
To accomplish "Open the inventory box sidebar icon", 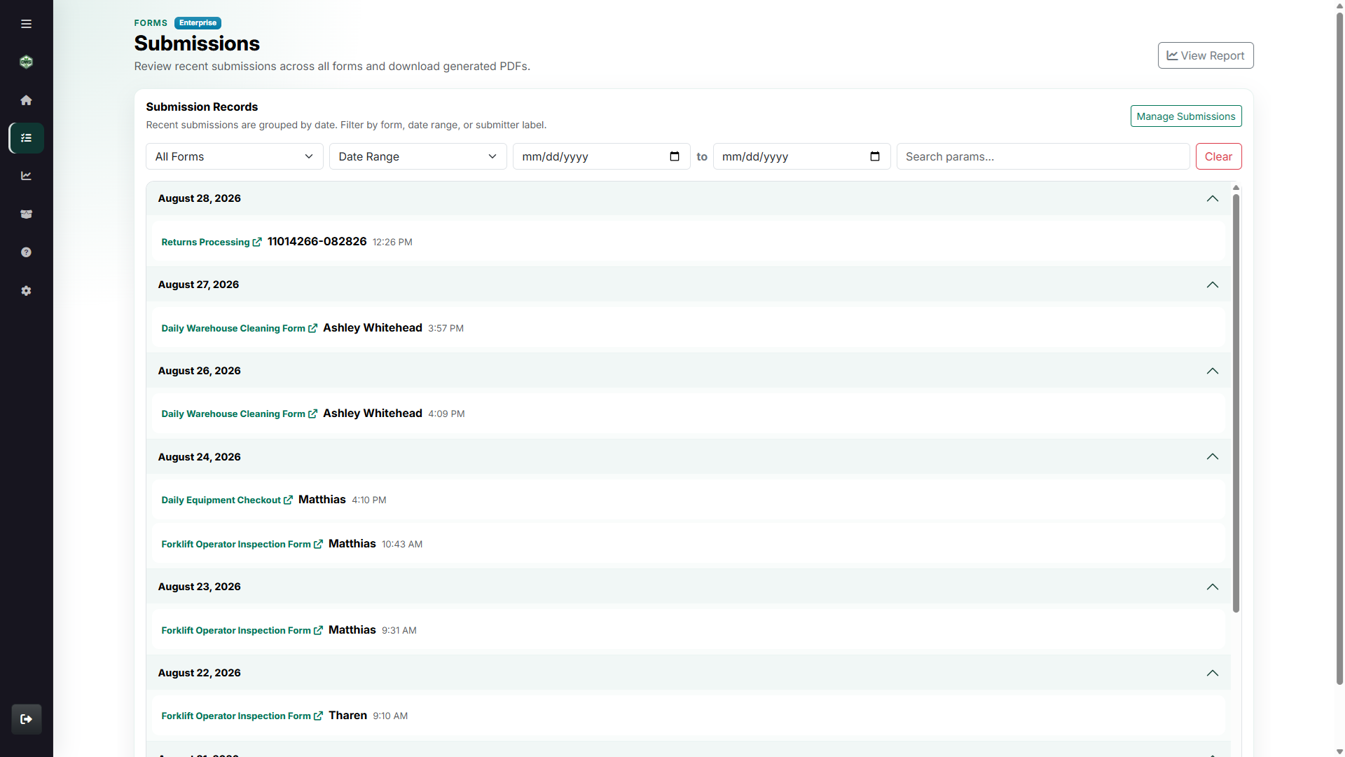I will (26, 214).
